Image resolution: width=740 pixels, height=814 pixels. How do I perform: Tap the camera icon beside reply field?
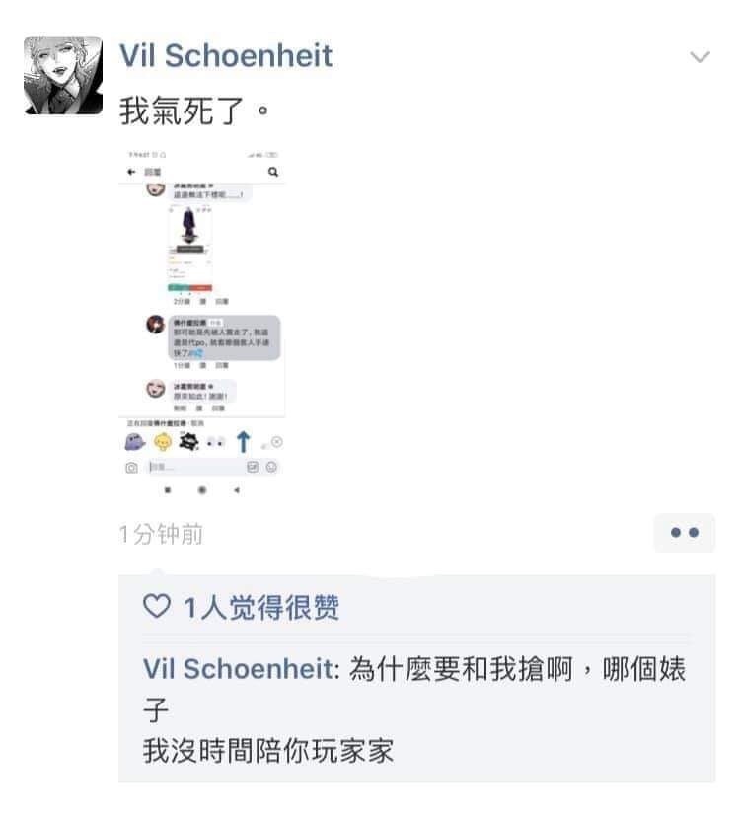tap(132, 468)
